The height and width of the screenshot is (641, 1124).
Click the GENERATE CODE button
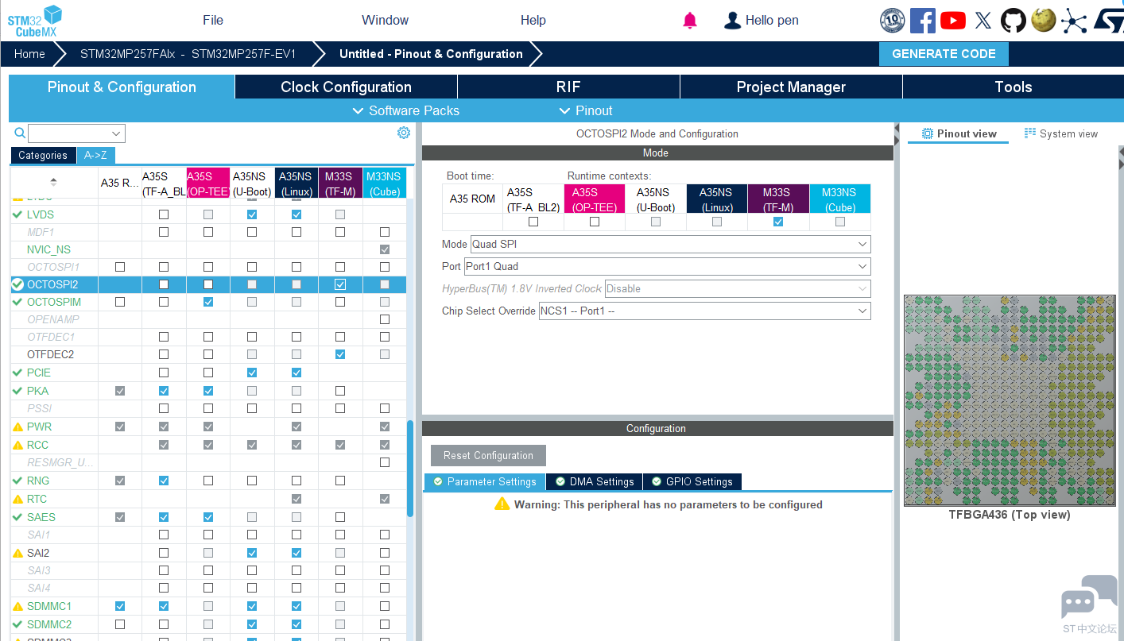pyautogui.click(x=944, y=54)
